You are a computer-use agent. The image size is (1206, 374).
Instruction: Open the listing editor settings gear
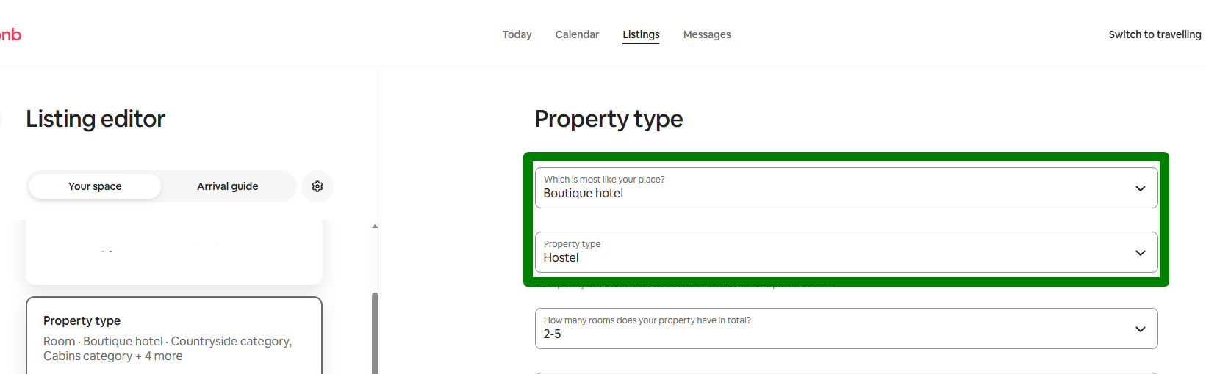click(x=317, y=186)
